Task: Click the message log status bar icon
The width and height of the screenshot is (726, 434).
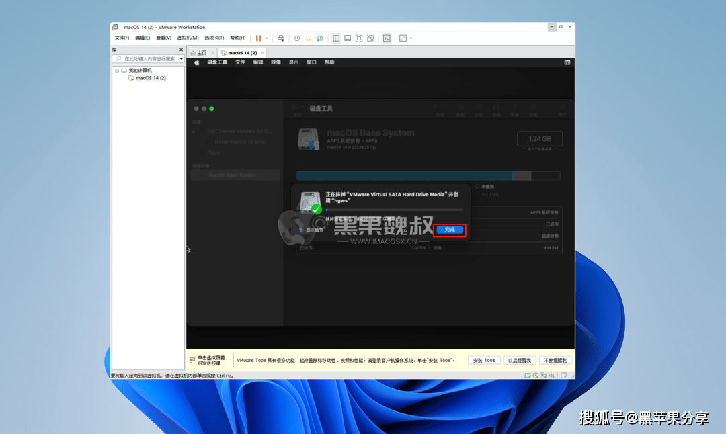Action: pyautogui.click(x=563, y=376)
